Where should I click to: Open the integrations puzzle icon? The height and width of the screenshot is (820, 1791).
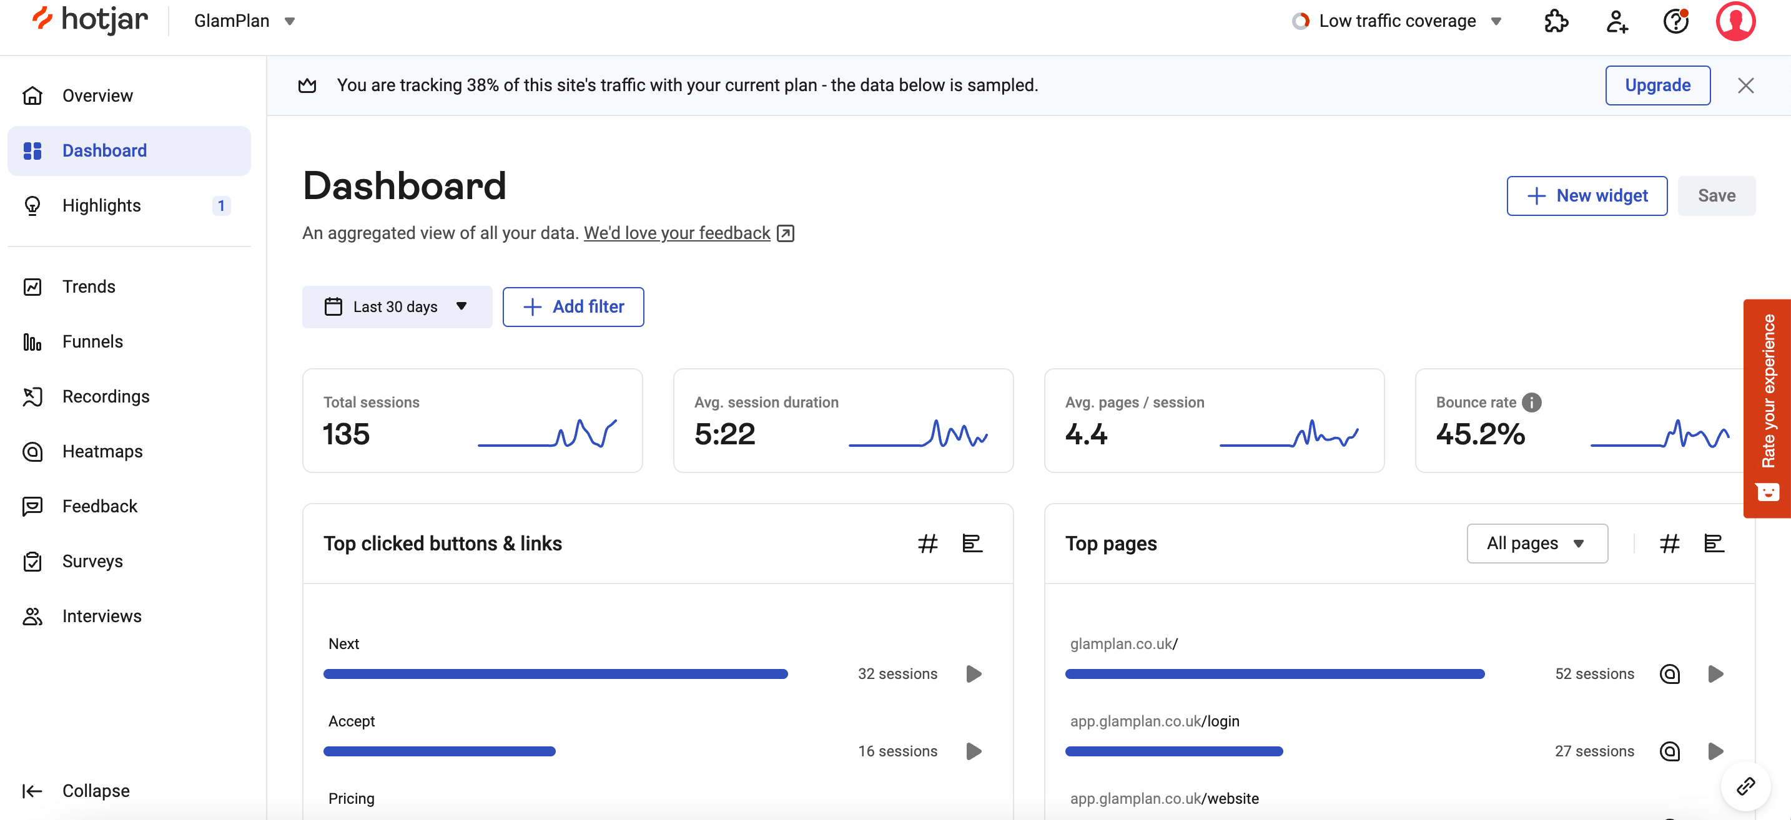pyautogui.click(x=1556, y=21)
